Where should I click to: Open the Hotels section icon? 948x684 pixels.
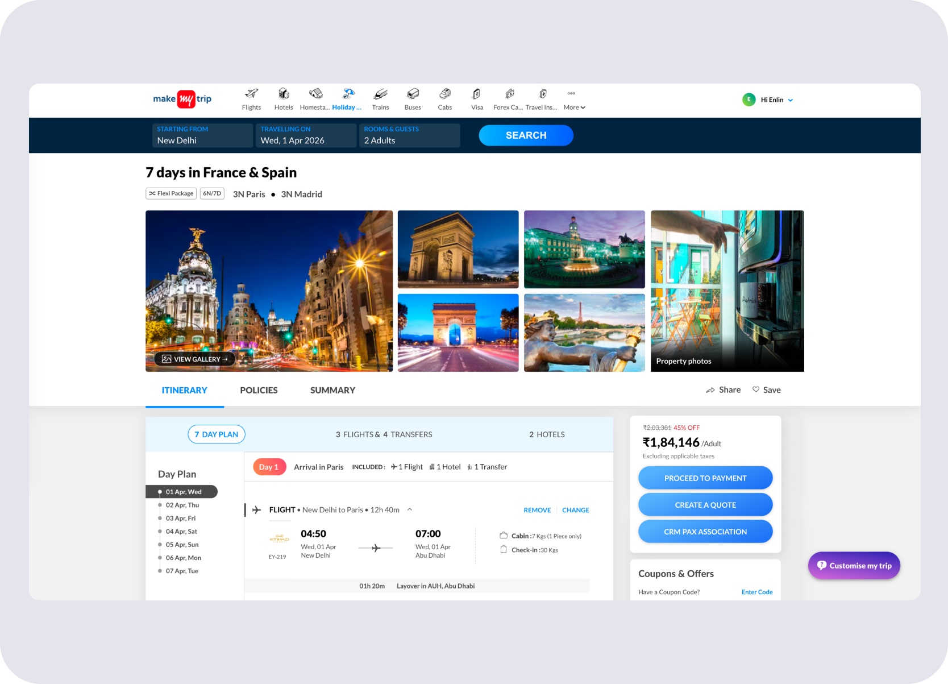pyautogui.click(x=284, y=94)
